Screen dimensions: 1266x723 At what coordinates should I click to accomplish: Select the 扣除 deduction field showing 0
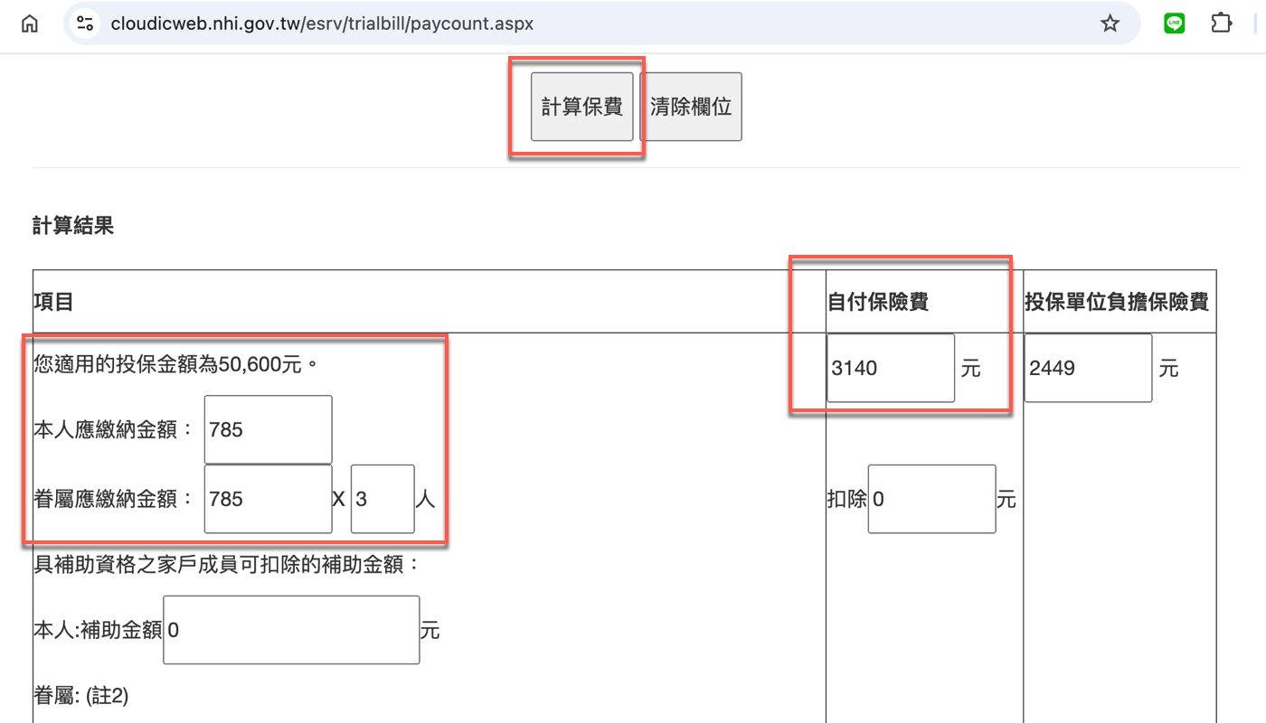coord(931,498)
